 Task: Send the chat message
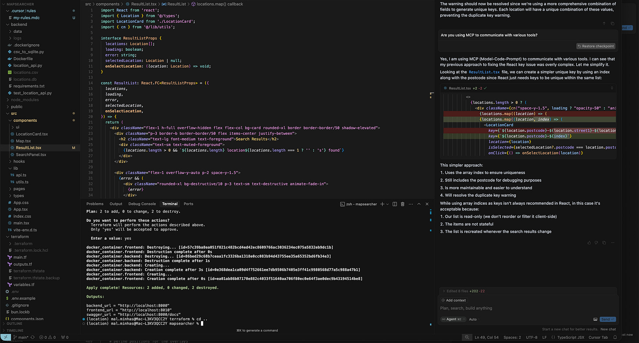tap(608, 319)
